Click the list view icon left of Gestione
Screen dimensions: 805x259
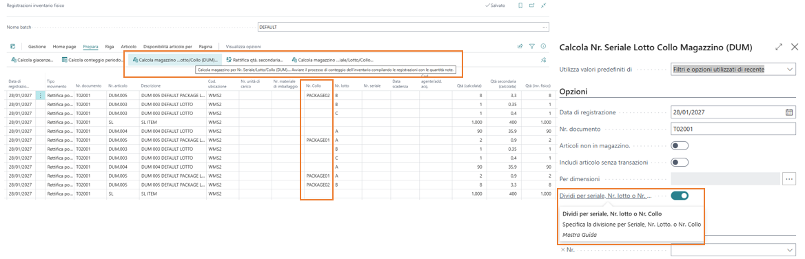tap(13, 46)
